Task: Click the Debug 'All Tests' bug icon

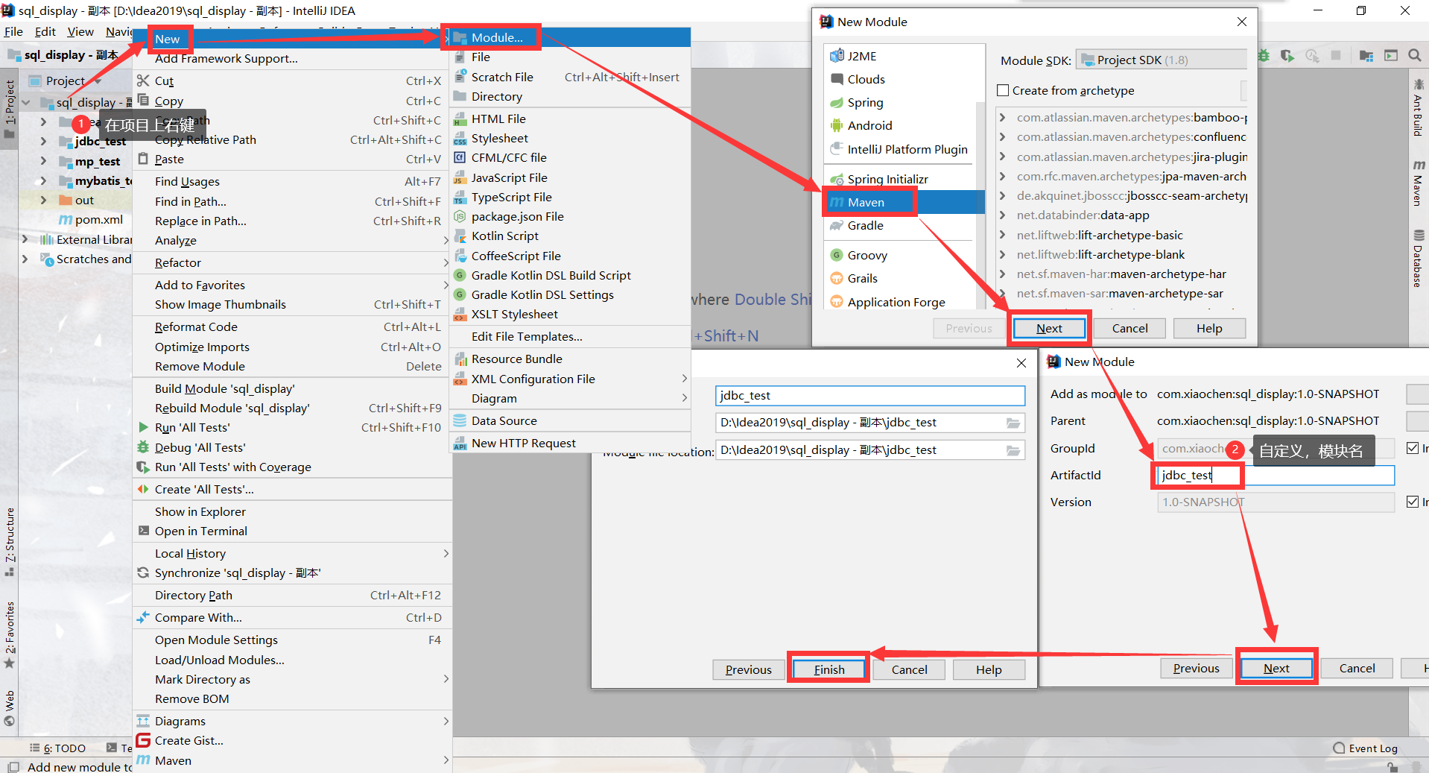Action: (x=143, y=447)
